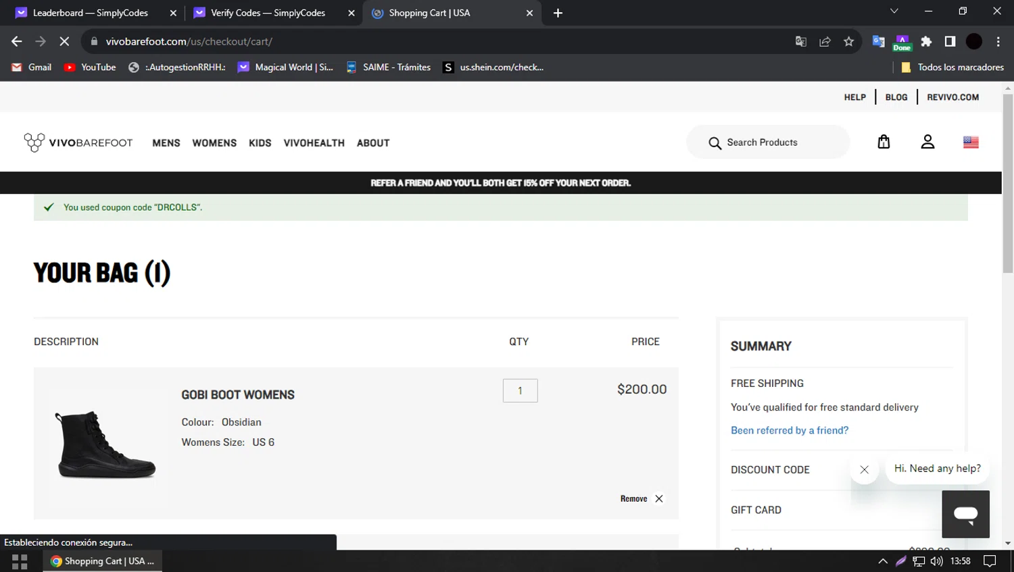Click the share page icon in address bar
1014x572 pixels.
point(825,41)
